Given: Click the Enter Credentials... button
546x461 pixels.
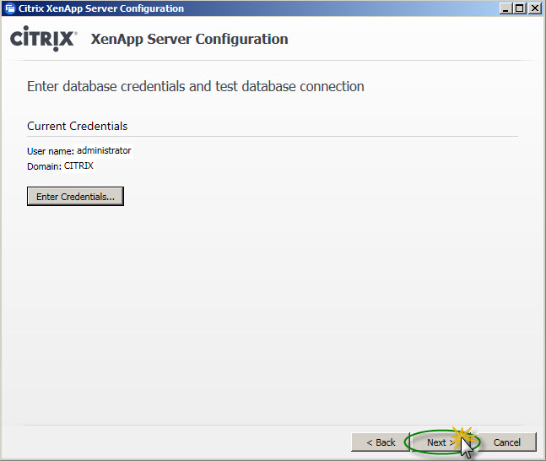Looking at the screenshot, I should coord(75,197).
